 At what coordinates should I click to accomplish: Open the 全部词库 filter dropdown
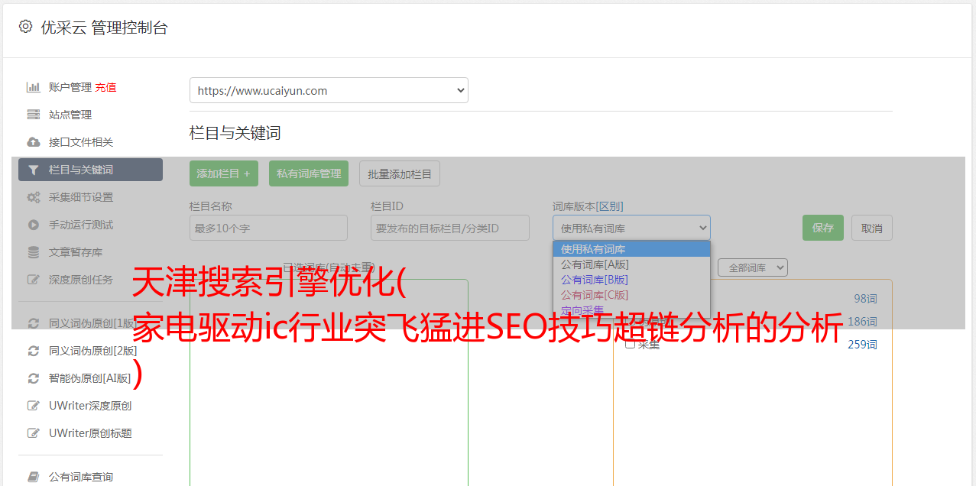tap(753, 267)
